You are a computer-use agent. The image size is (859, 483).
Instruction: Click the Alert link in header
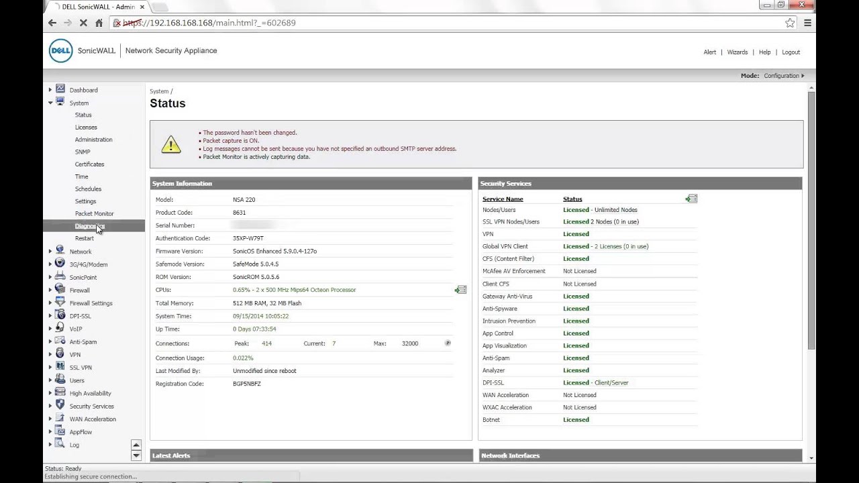(709, 52)
